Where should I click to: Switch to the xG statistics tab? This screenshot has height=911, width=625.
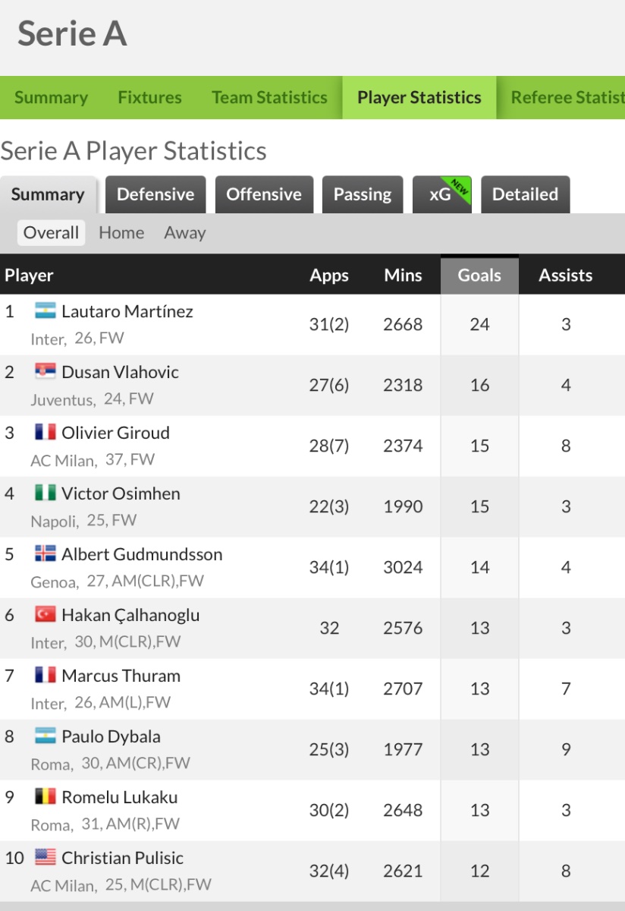click(x=442, y=194)
